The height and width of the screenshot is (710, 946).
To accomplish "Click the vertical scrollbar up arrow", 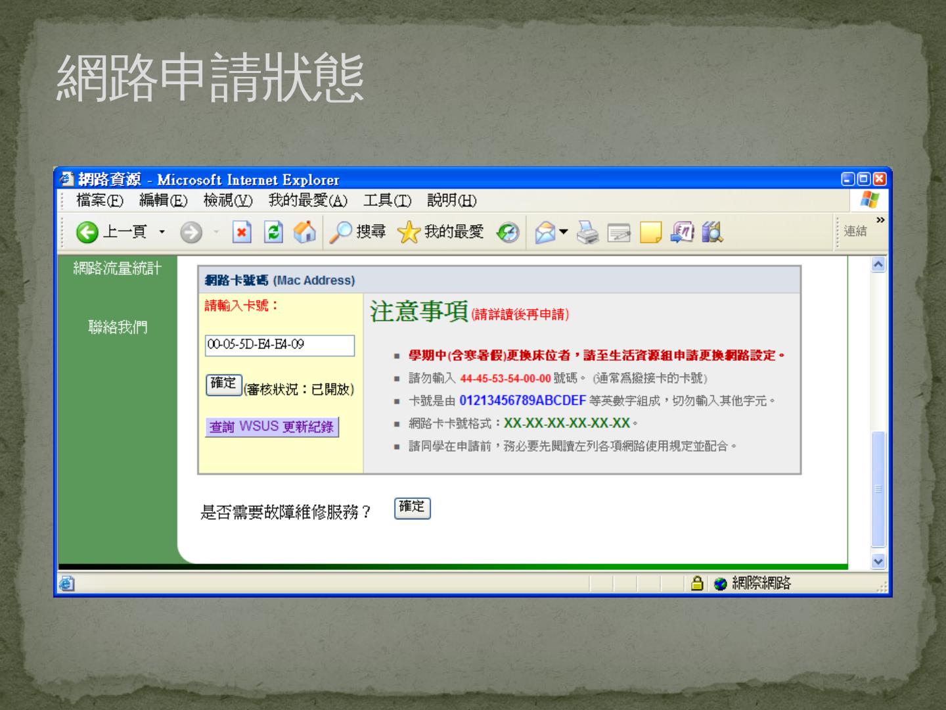I will (x=878, y=264).
